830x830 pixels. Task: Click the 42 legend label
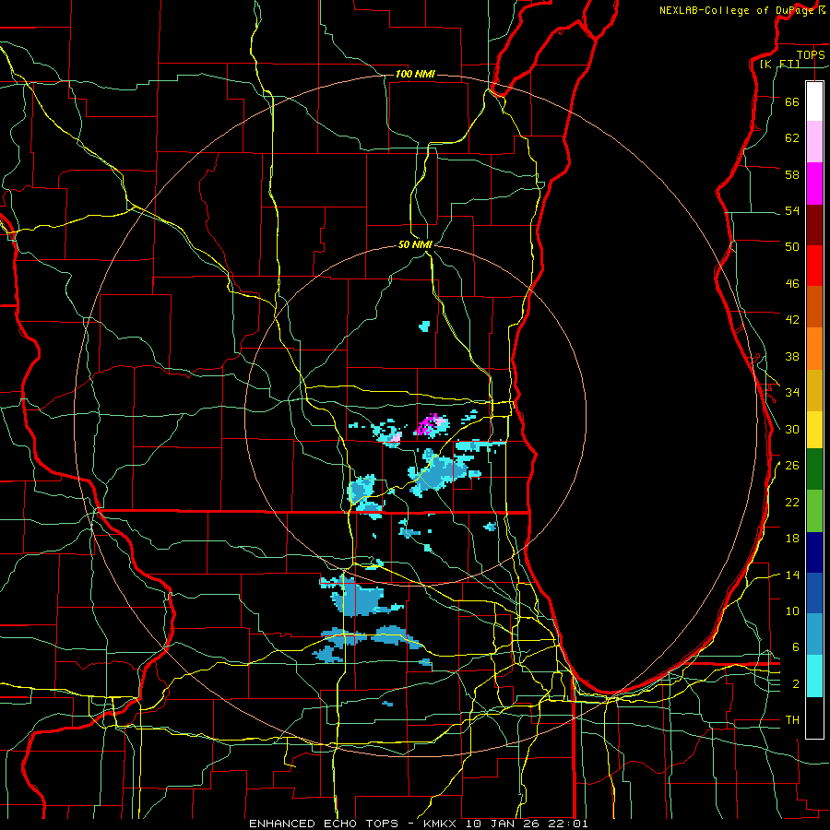coord(792,319)
